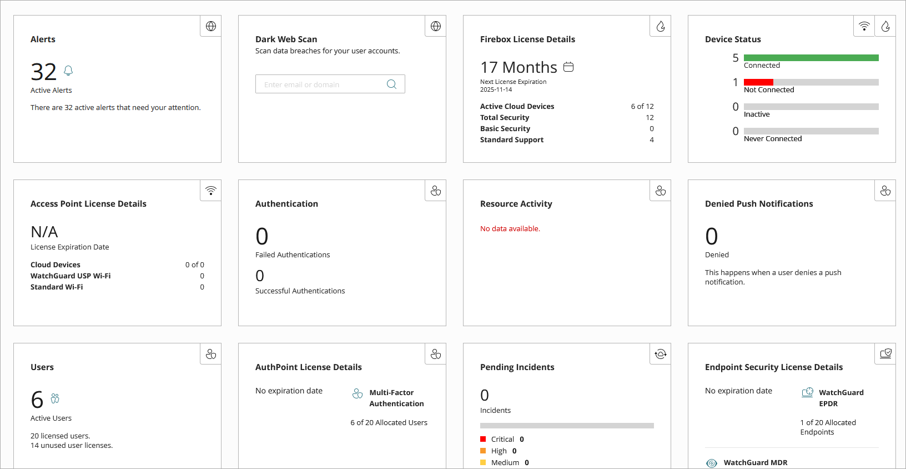
Task: Click globe icon on Dark Web Scan card
Action: pos(436,26)
